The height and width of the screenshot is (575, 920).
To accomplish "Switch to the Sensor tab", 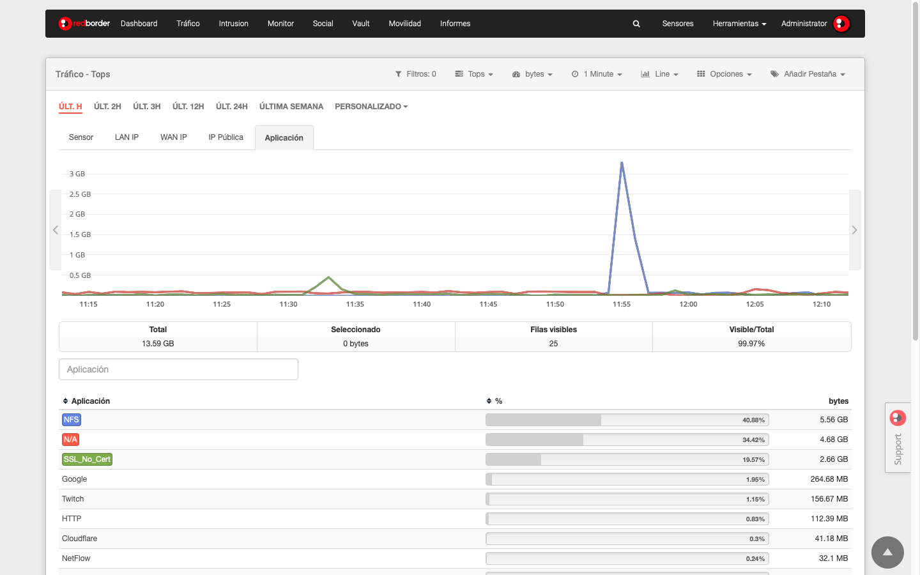I will pos(81,137).
